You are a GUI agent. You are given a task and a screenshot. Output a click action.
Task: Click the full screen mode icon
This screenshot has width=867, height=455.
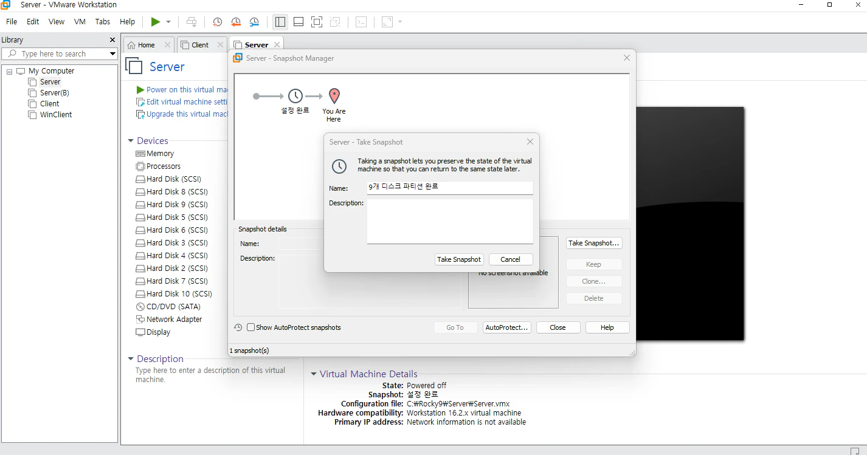pos(316,22)
